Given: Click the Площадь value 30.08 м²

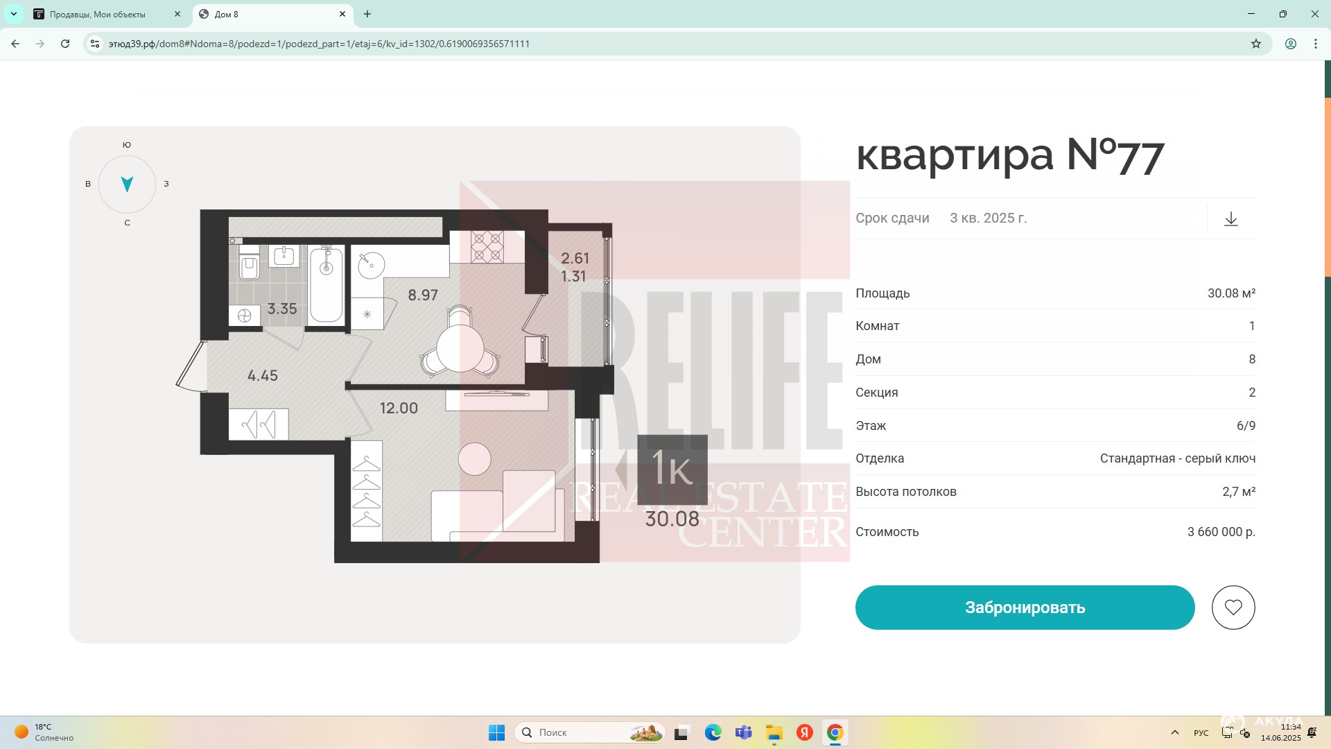Looking at the screenshot, I should [1232, 293].
